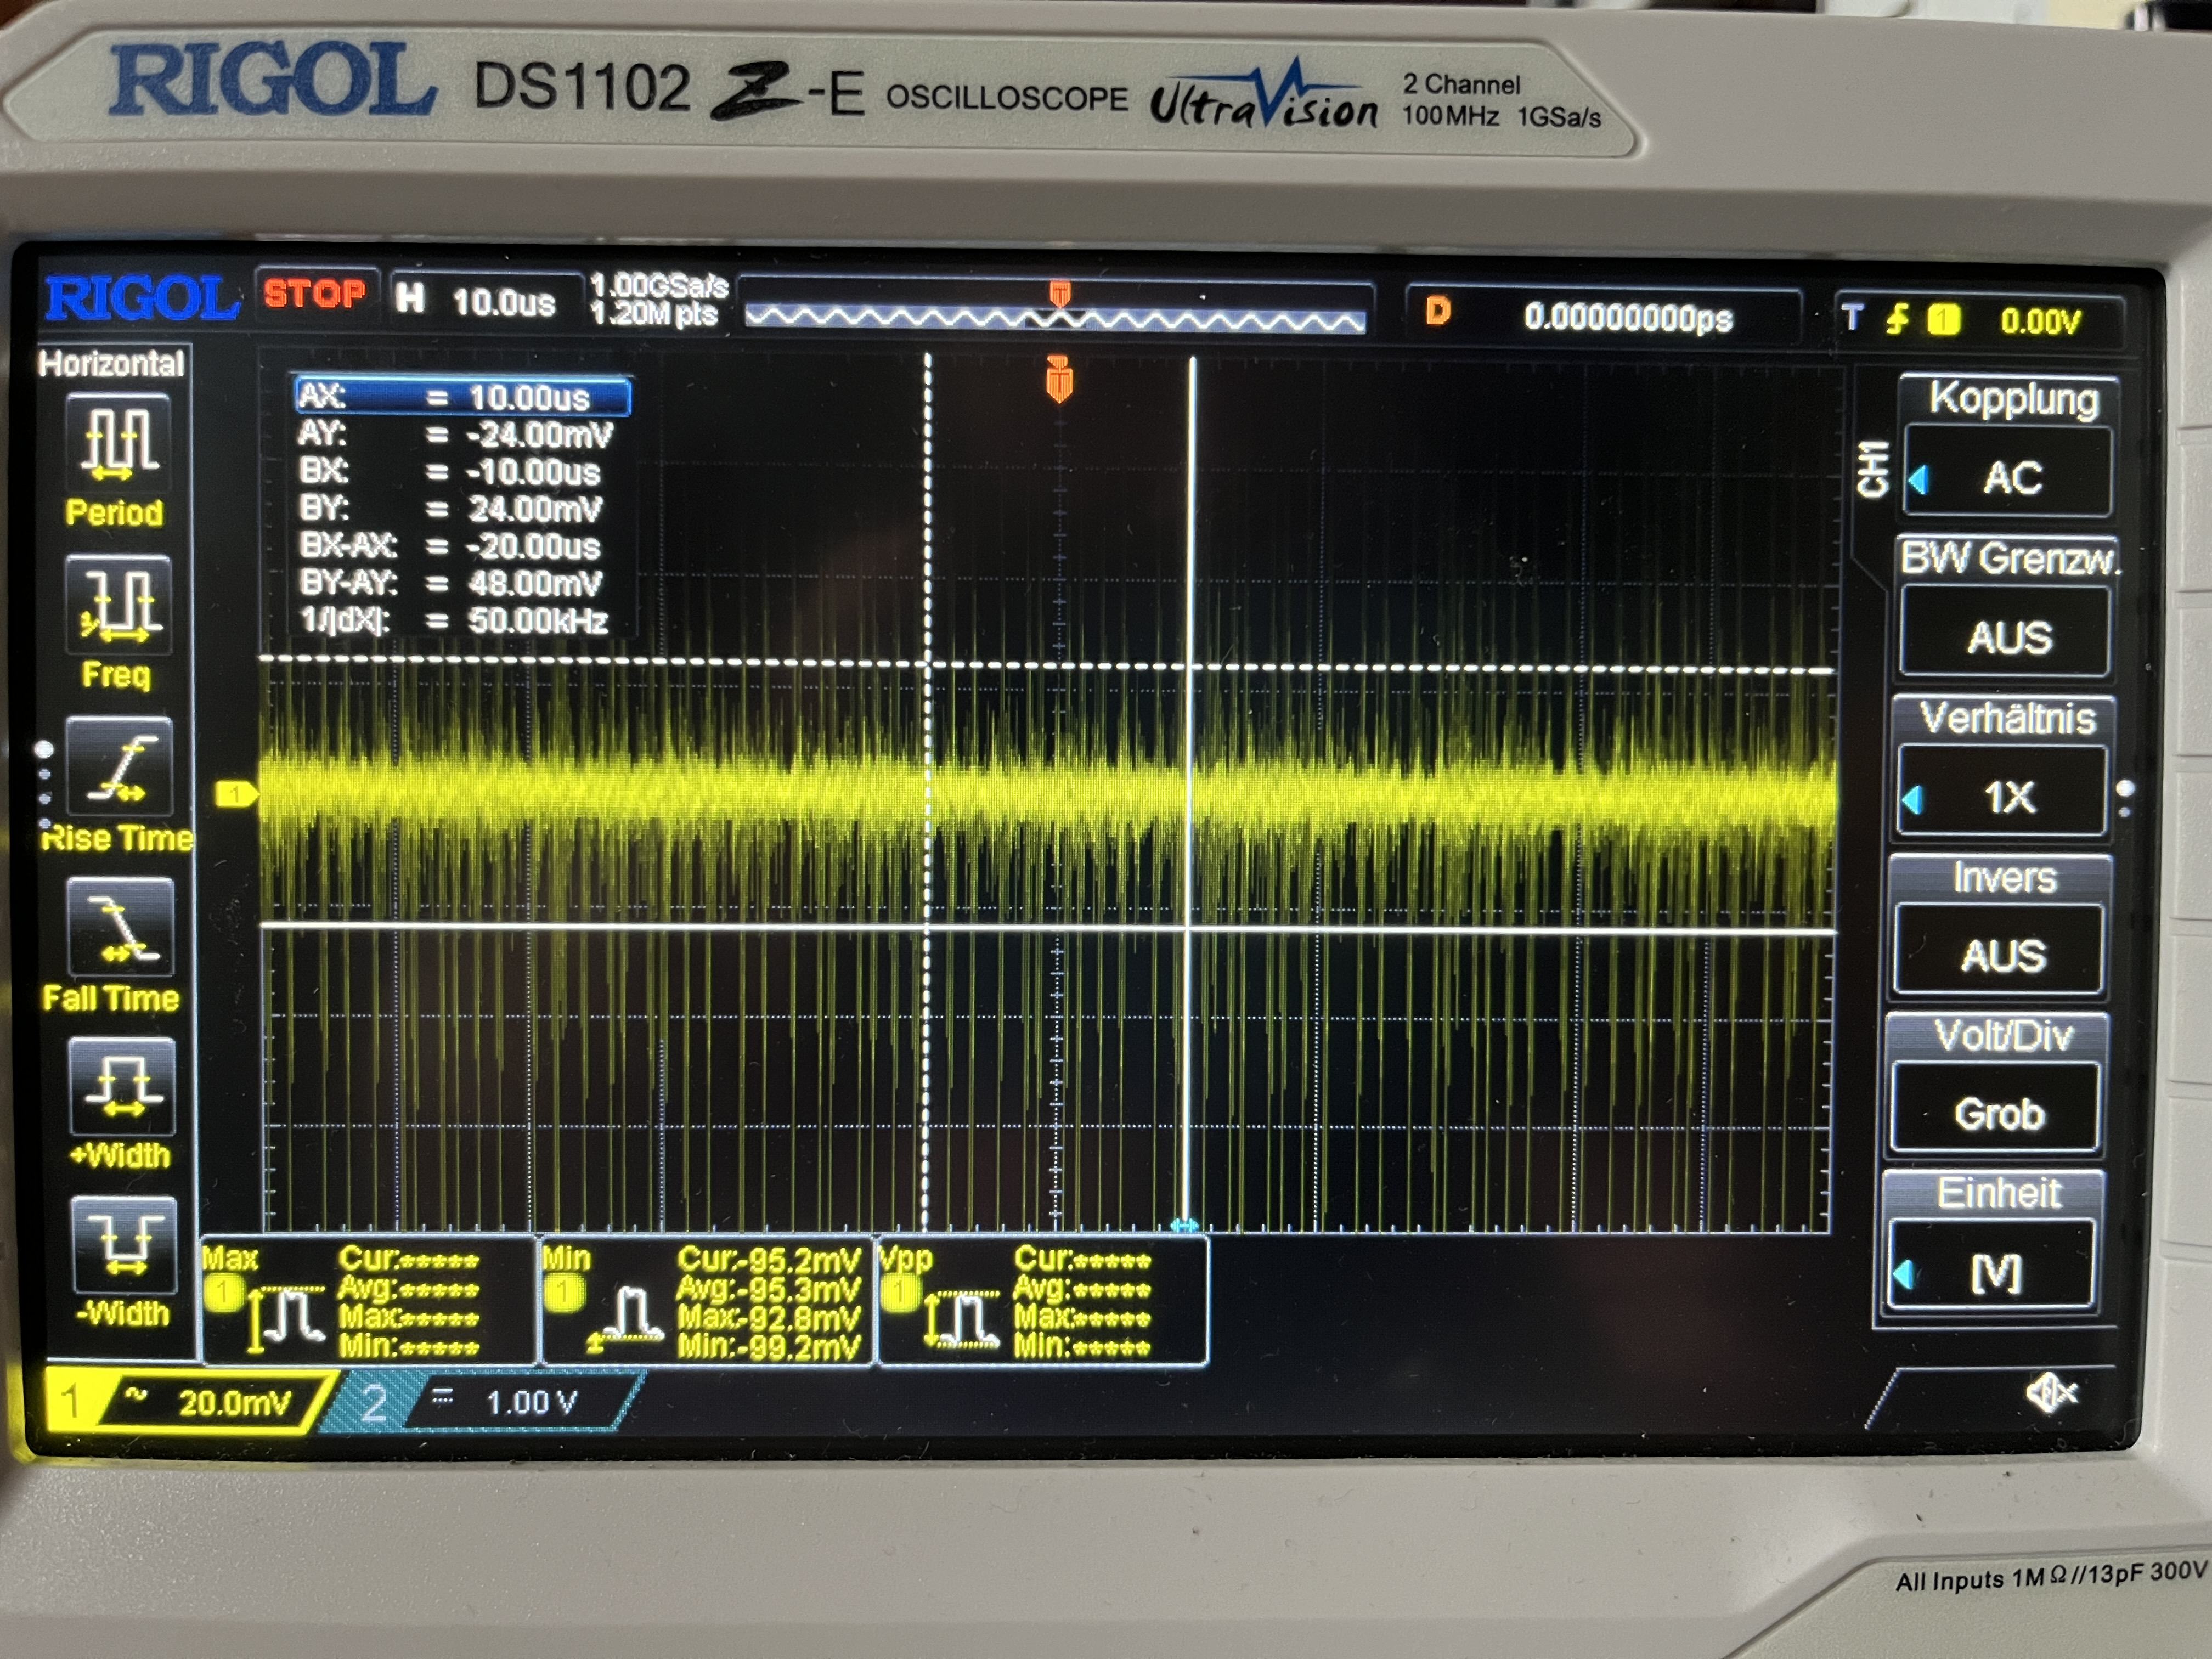Select the Period measurement icon

(119, 440)
